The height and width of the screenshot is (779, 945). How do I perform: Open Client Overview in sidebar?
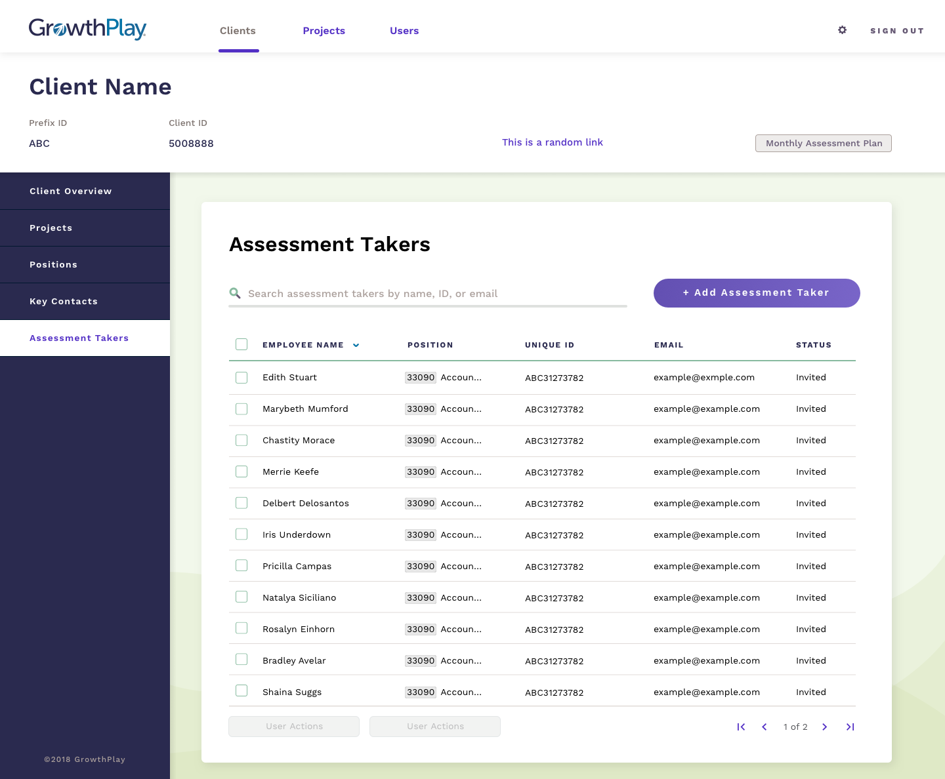tap(85, 191)
